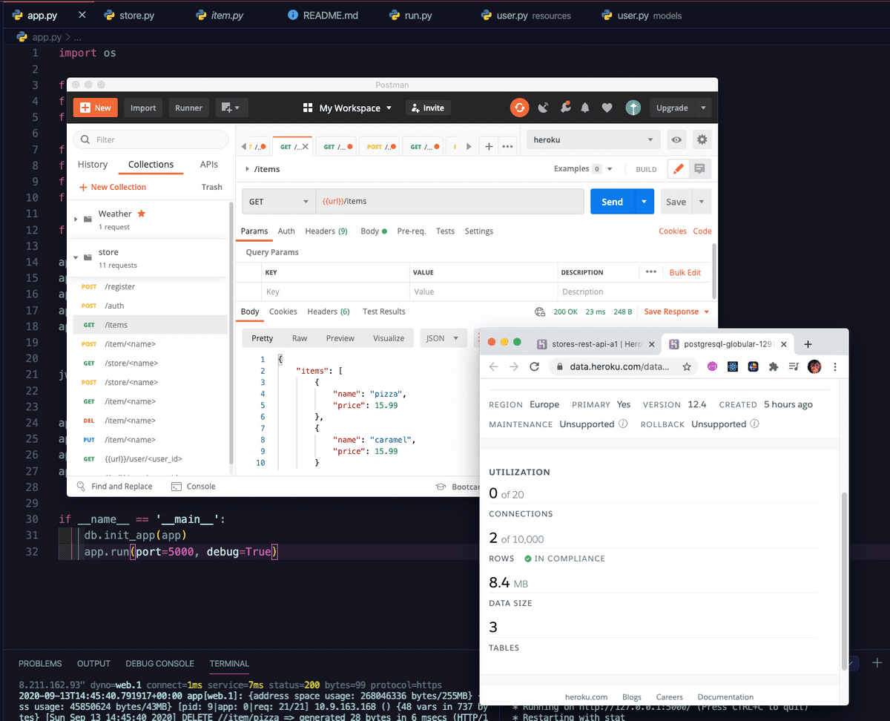Screen dimensions: 890x721
Task: Expand the heroku environment selector
Action: click(x=593, y=139)
